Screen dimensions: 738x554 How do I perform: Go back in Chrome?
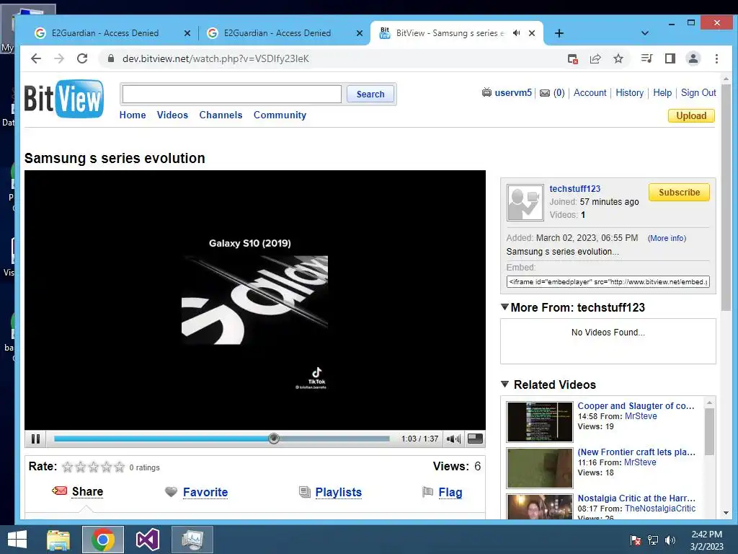coord(36,58)
